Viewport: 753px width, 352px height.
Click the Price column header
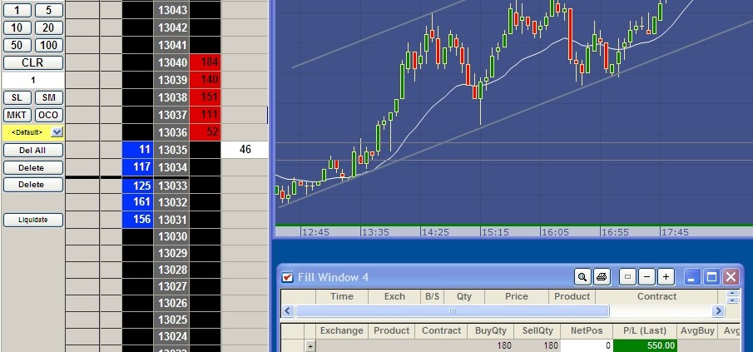pos(516,296)
